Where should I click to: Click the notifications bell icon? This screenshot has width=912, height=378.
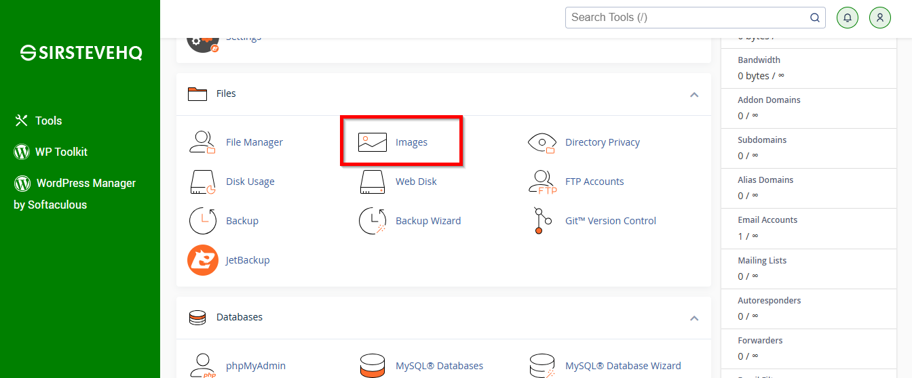[x=848, y=18]
